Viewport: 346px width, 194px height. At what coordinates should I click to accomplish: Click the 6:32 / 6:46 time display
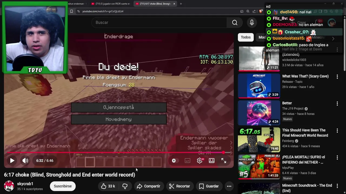45,161
